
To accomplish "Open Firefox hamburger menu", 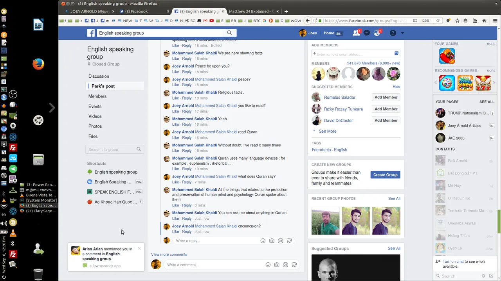I will click(x=495, y=21).
